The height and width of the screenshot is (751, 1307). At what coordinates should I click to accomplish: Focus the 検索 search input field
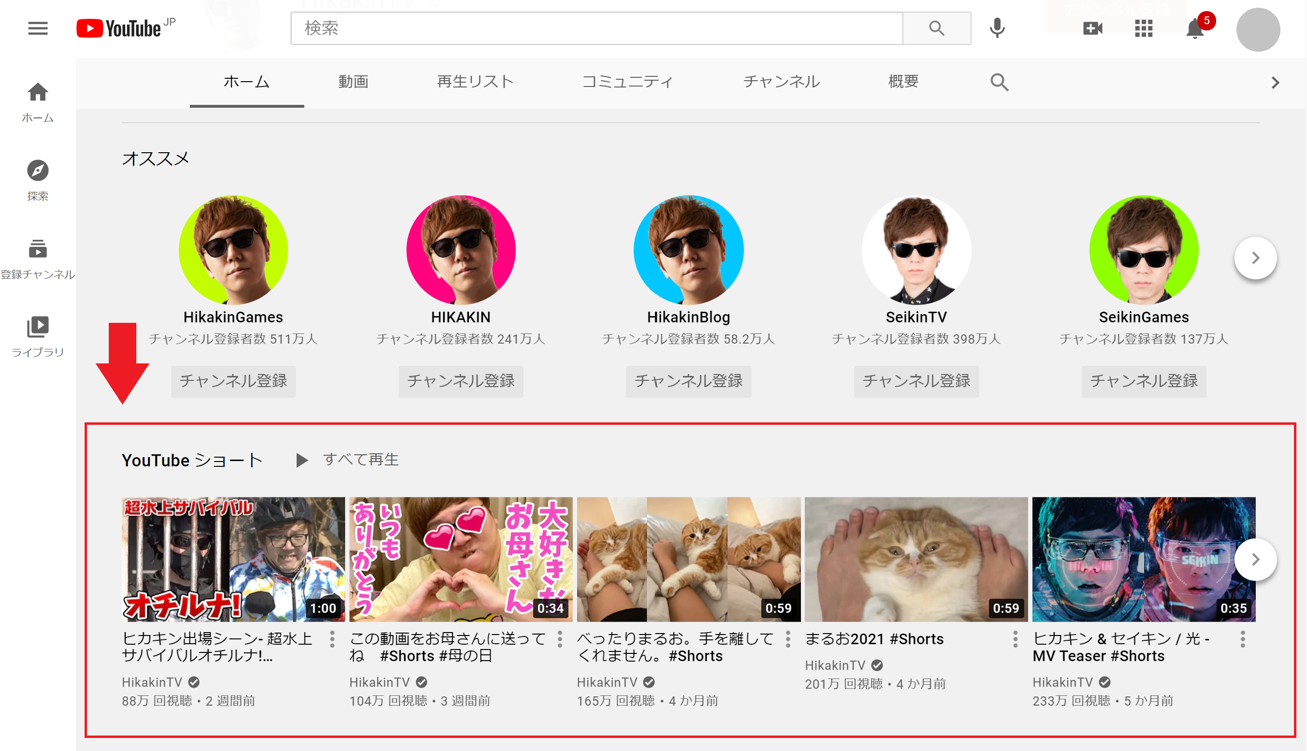tap(595, 28)
